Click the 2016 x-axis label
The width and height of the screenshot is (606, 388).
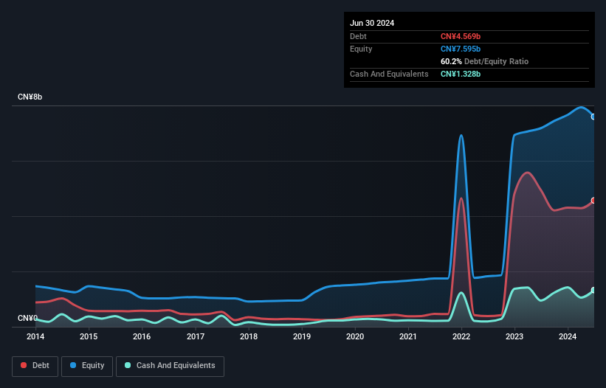point(142,336)
